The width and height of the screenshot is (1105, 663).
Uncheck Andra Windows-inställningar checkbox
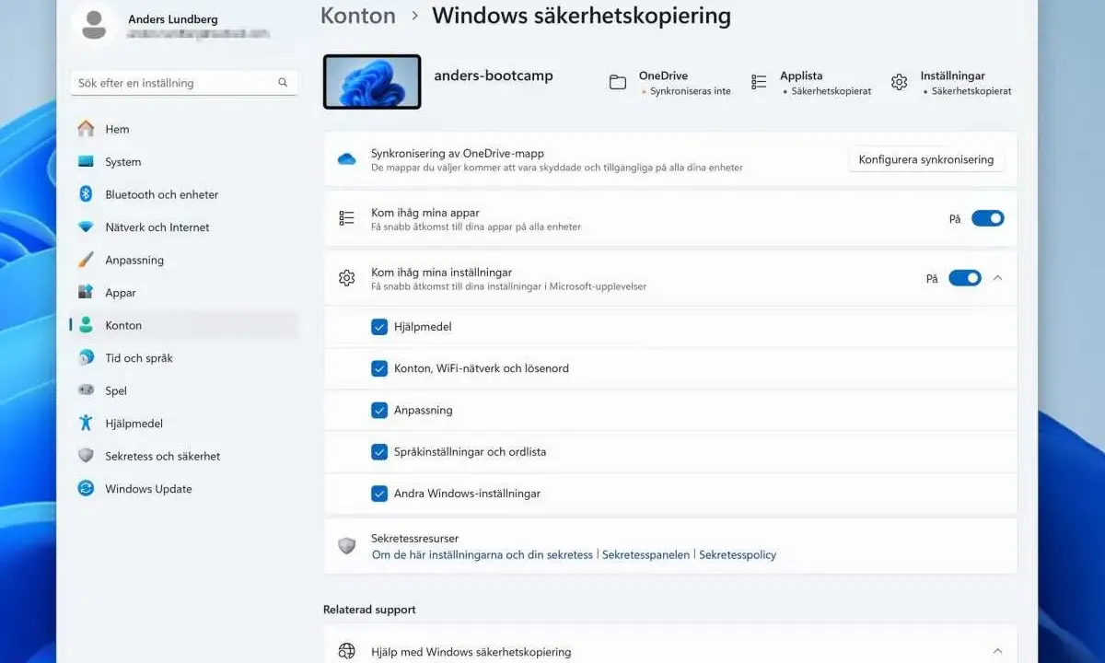[378, 494]
